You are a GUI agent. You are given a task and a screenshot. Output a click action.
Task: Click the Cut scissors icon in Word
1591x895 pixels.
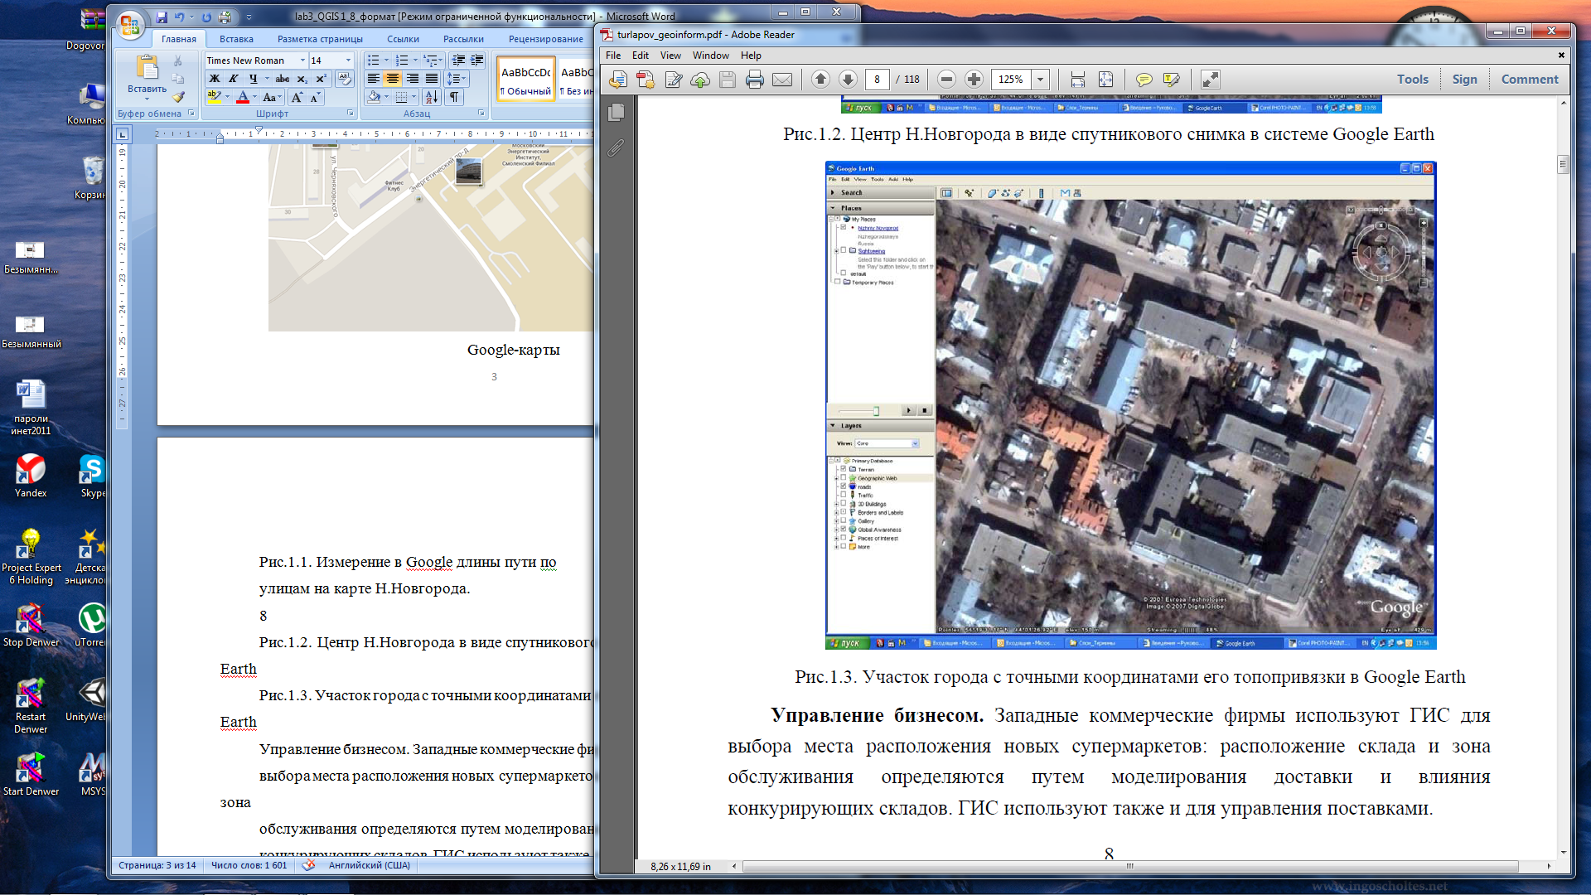tap(177, 61)
